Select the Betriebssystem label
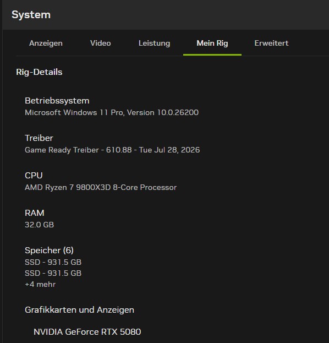 pyautogui.click(x=57, y=101)
